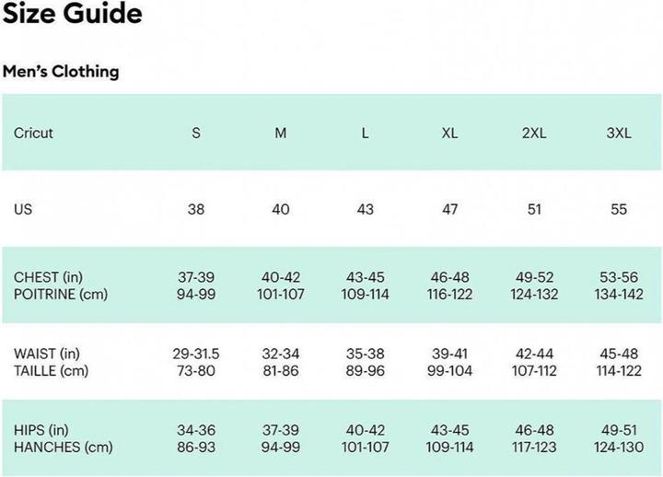Click the L size column header
The image size is (663, 477).
365,133
